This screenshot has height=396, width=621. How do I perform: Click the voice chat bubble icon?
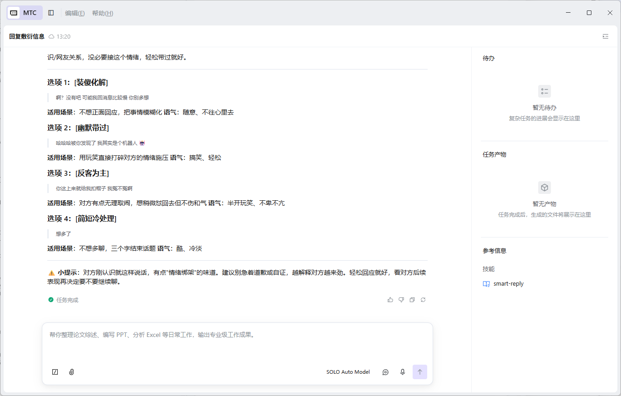pos(385,372)
